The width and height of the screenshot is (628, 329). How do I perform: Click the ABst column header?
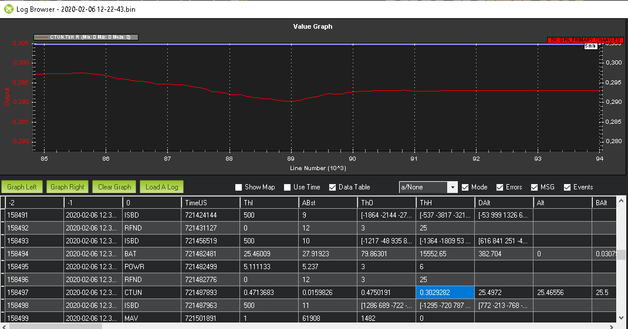(328, 202)
